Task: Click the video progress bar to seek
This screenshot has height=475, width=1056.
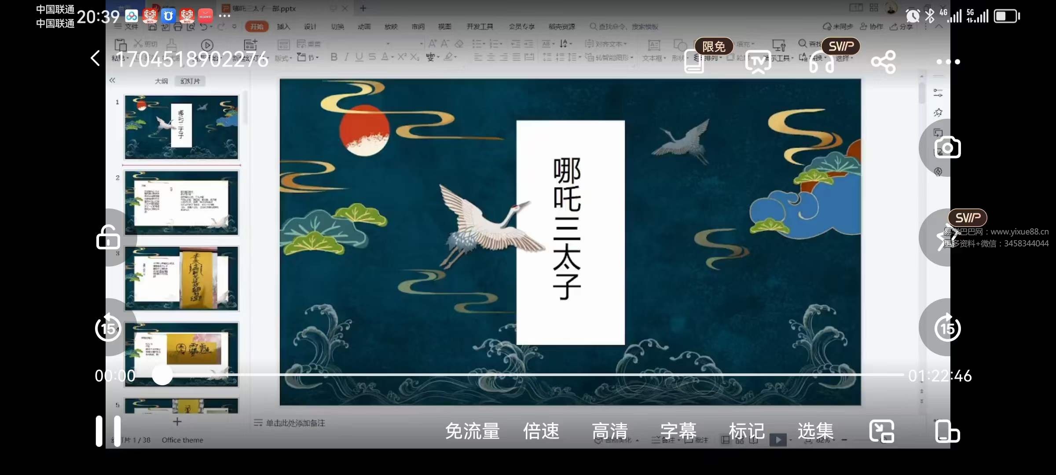Action: (528, 376)
